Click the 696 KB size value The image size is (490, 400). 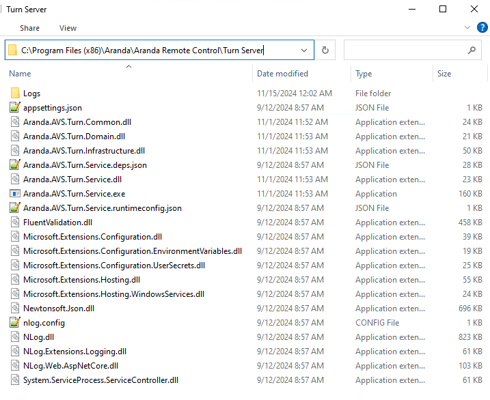(470, 309)
